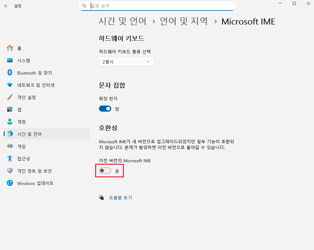Click the dropdown chevron next to 2벌식
Viewport: 314px width, 250px height.
(x=148, y=62)
